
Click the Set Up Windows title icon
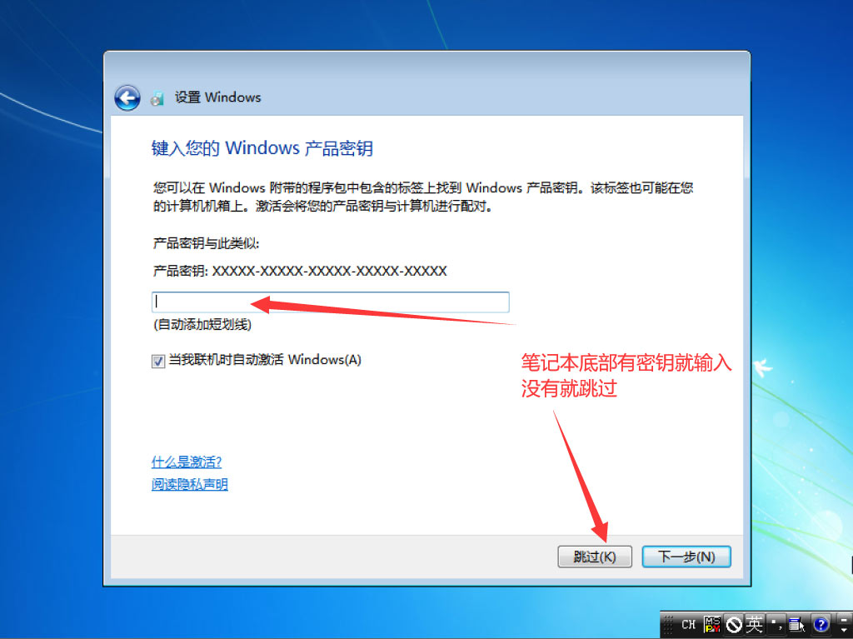pyautogui.click(x=157, y=98)
